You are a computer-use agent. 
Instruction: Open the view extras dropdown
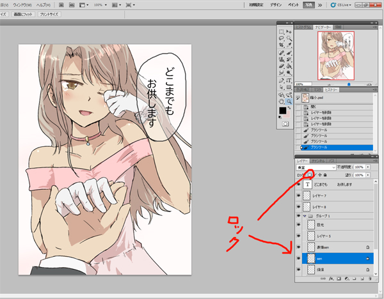(84, 5)
